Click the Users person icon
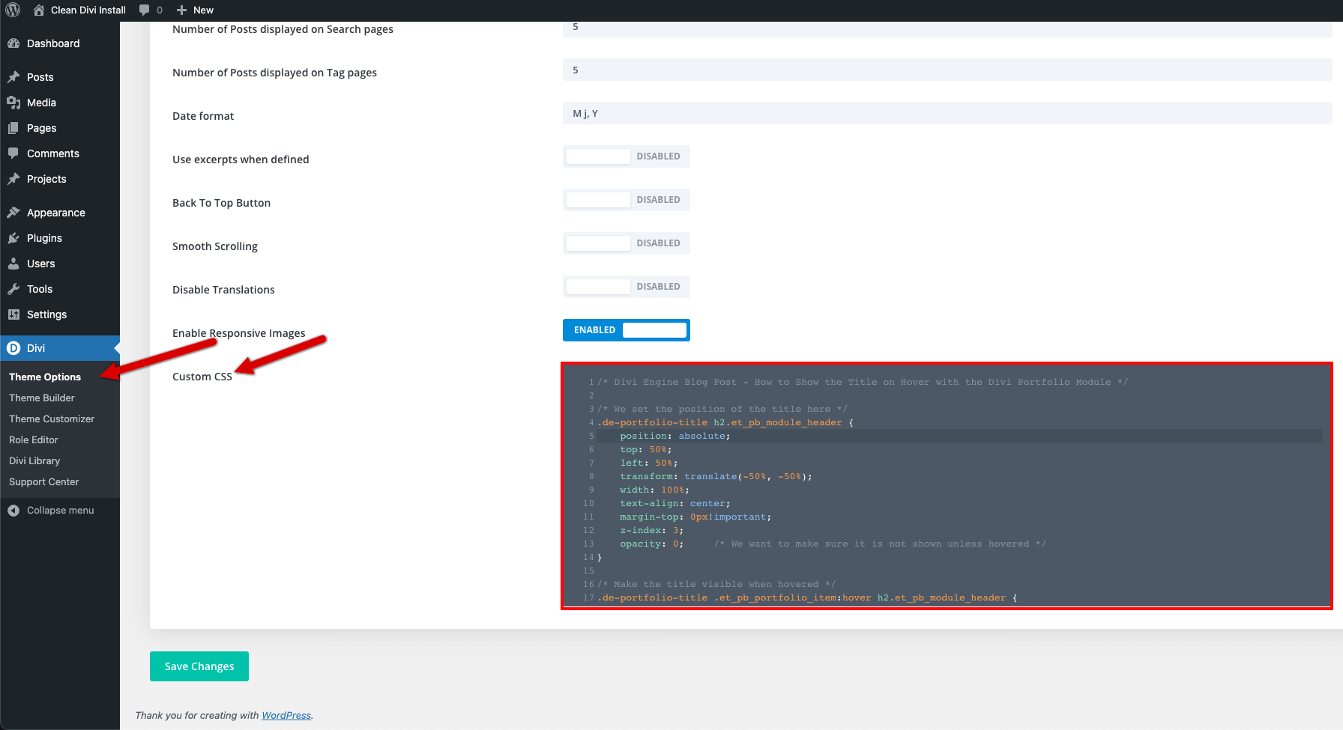This screenshot has height=730, width=1343. [13, 264]
